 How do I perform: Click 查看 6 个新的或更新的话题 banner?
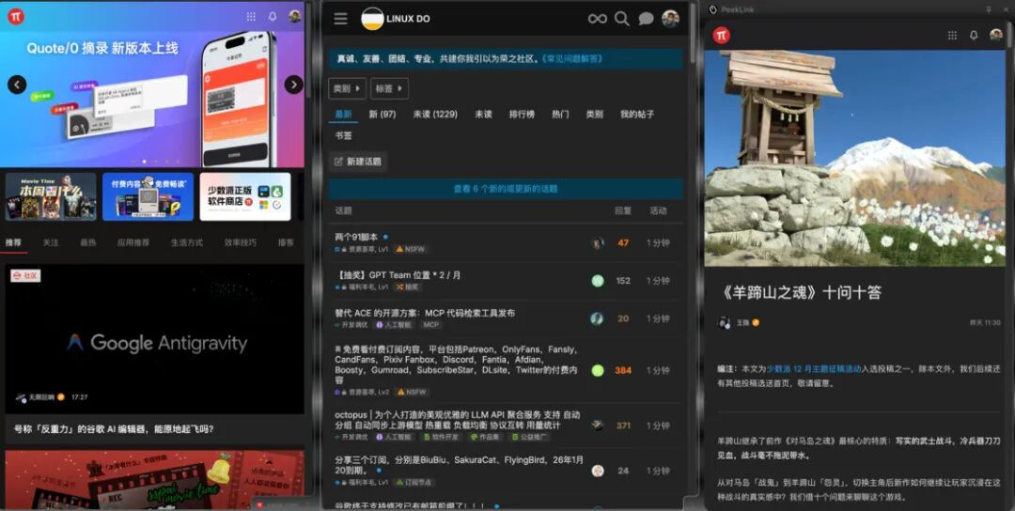tap(506, 189)
